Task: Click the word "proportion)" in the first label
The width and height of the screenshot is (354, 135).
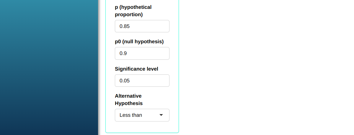Action: (x=129, y=15)
